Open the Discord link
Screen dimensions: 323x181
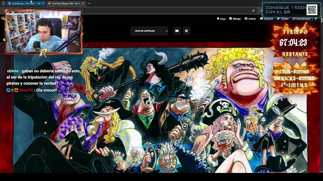pyautogui.click(x=266, y=19)
